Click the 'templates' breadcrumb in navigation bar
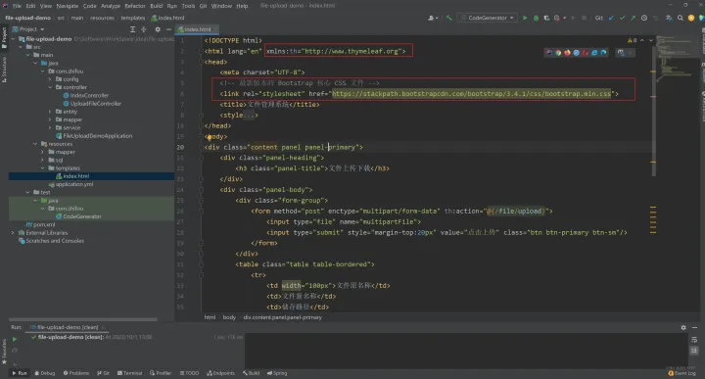This screenshot has width=705, height=379. (132, 18)
